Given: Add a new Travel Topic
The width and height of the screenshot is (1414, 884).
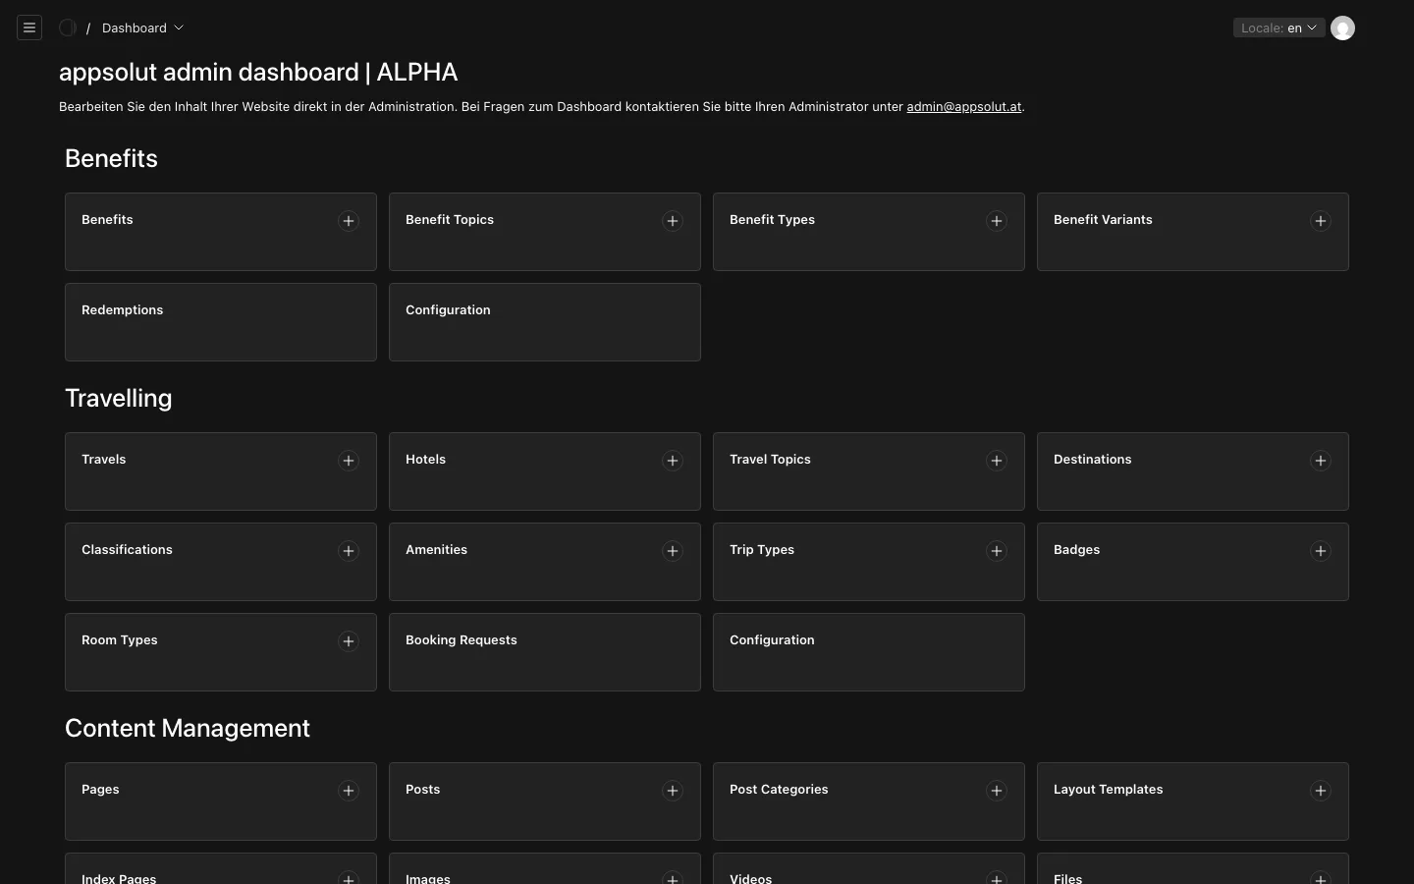Looking at the screenshot, I should click(997, 461).
